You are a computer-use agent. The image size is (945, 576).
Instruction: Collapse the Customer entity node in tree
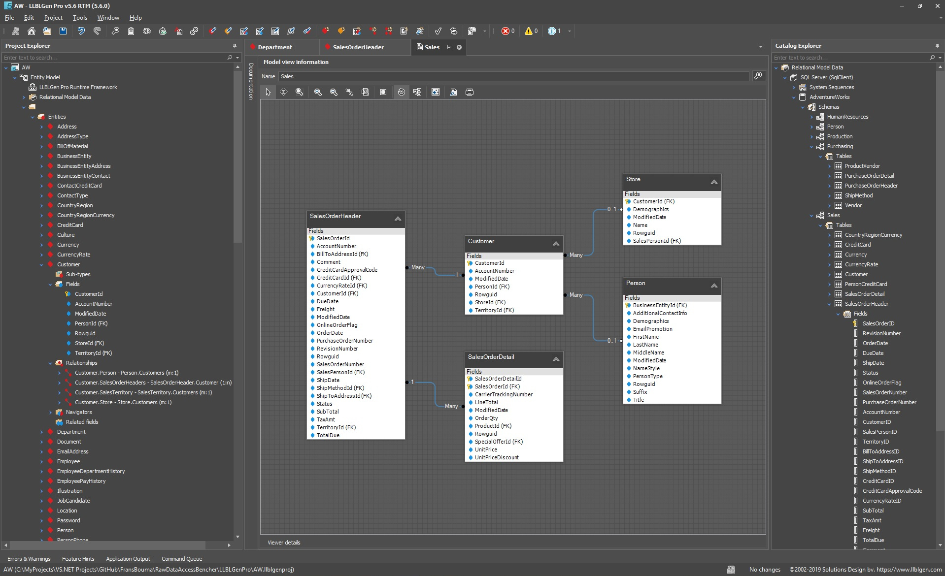(x=42, y=264)
